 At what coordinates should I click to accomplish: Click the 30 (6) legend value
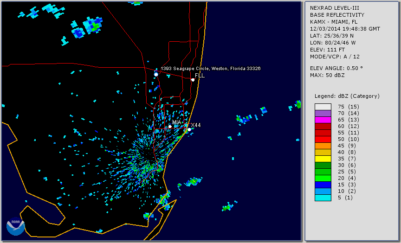(x=347, y=165)
